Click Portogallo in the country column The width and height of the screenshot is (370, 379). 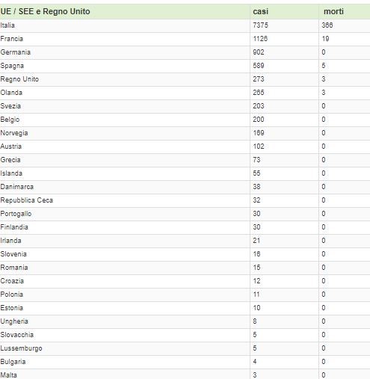(16, 214)
